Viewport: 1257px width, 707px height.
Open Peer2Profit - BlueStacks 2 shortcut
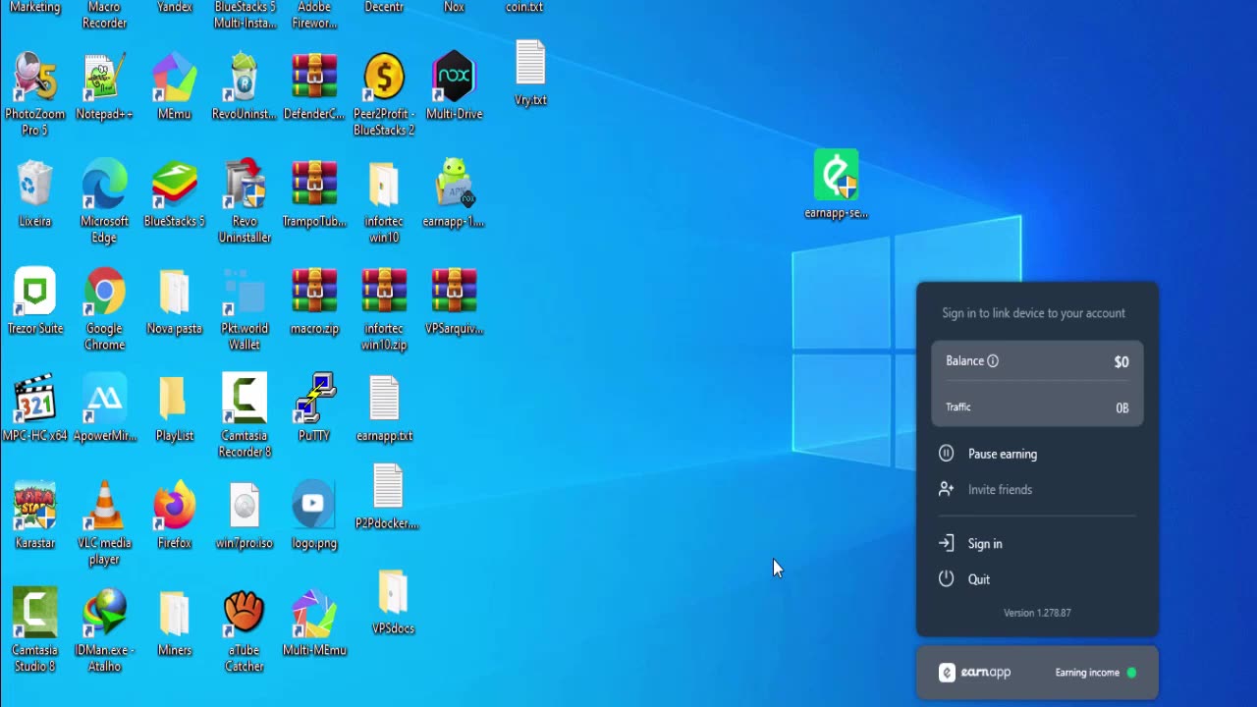pos(384,94)
